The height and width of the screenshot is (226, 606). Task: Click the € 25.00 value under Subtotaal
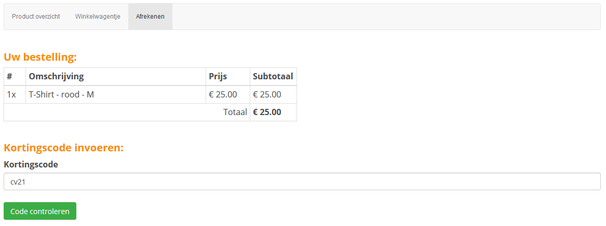267,94
